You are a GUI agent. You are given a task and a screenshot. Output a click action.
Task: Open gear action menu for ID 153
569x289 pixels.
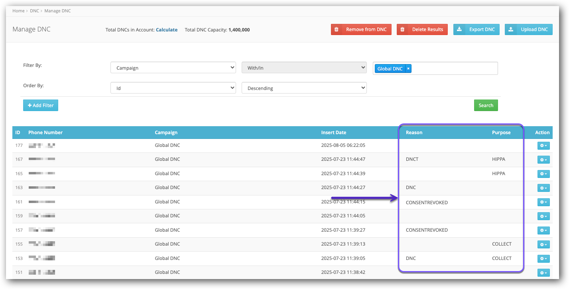click(x=543, y=259)
